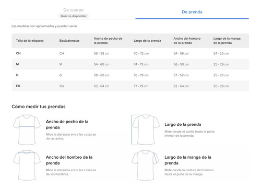The height and width of the screenshot is (189, 261).
Task: Click the 24 - 26 cm sleeve length cell
Action: (x=221, y=53)
